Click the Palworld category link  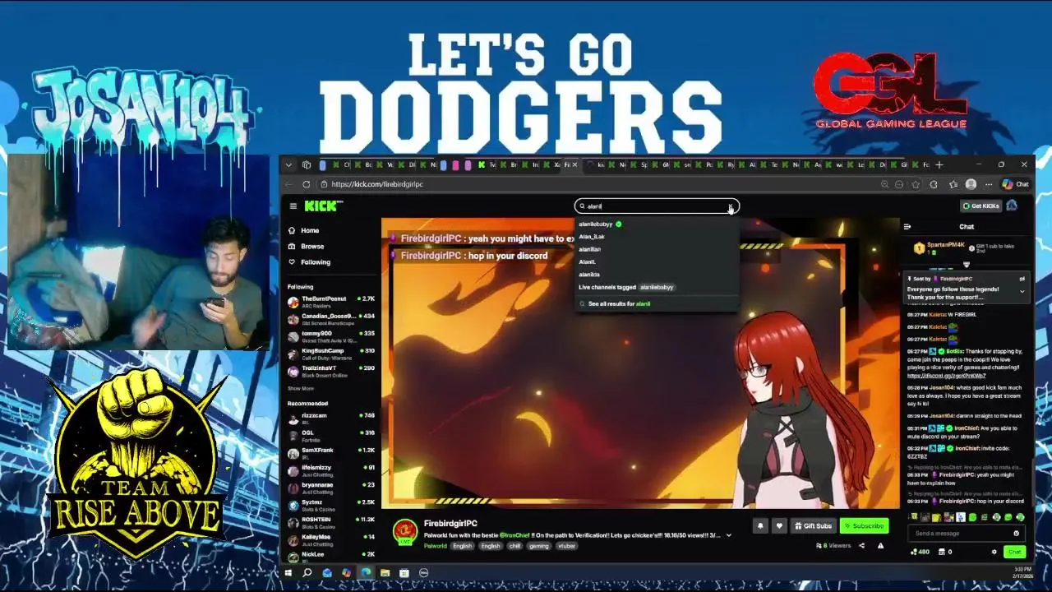pos(435,546)
